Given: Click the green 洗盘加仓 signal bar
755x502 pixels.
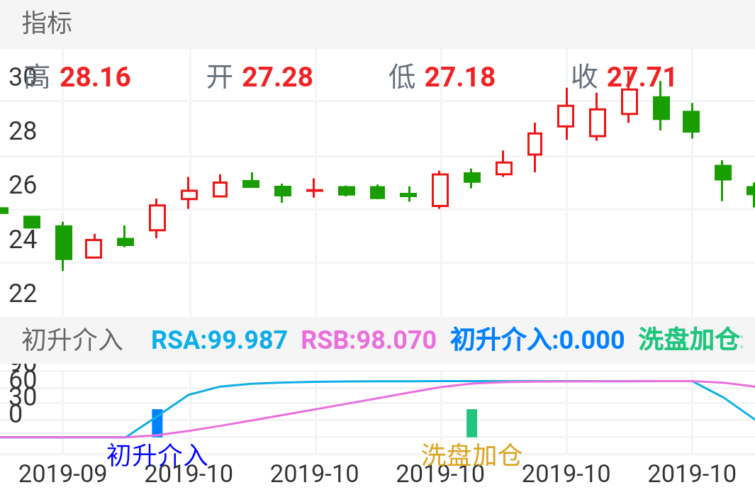Looking at the screenshot, I should [x=471, y=423].
